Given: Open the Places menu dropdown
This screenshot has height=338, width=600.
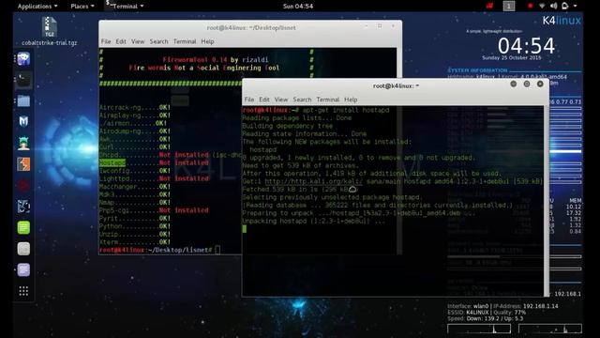Looking at the screenshot, I should pos(82,7).
